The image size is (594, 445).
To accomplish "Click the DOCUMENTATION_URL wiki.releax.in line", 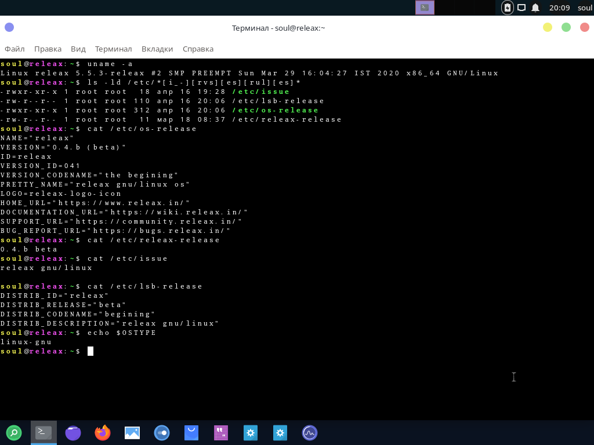I will [x=124, y=212].
